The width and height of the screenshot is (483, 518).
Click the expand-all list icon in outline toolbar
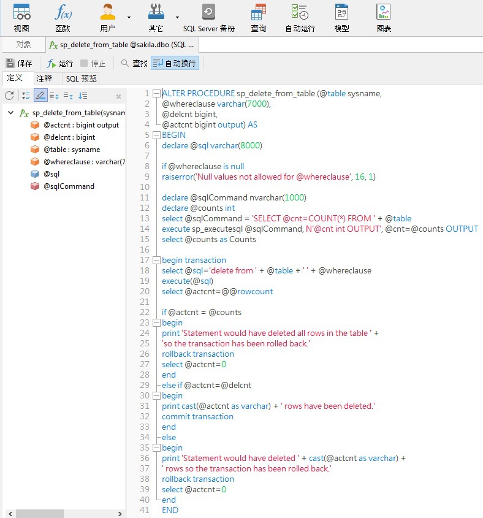click(x=26, y=96)
